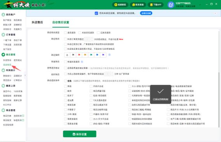Enable the 快速同意退款 checkbox
Screen dimensions: 221x142
pyautogui.click(x=65, y=62)
